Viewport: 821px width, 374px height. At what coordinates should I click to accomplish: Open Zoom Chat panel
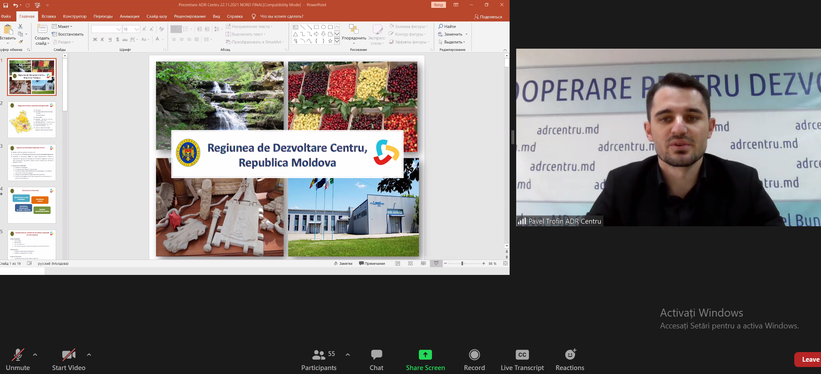tap(376, 355)
